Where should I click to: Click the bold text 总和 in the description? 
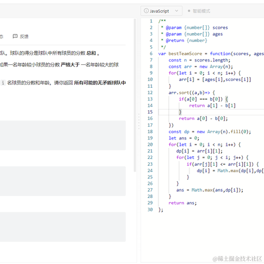point(91,53)
